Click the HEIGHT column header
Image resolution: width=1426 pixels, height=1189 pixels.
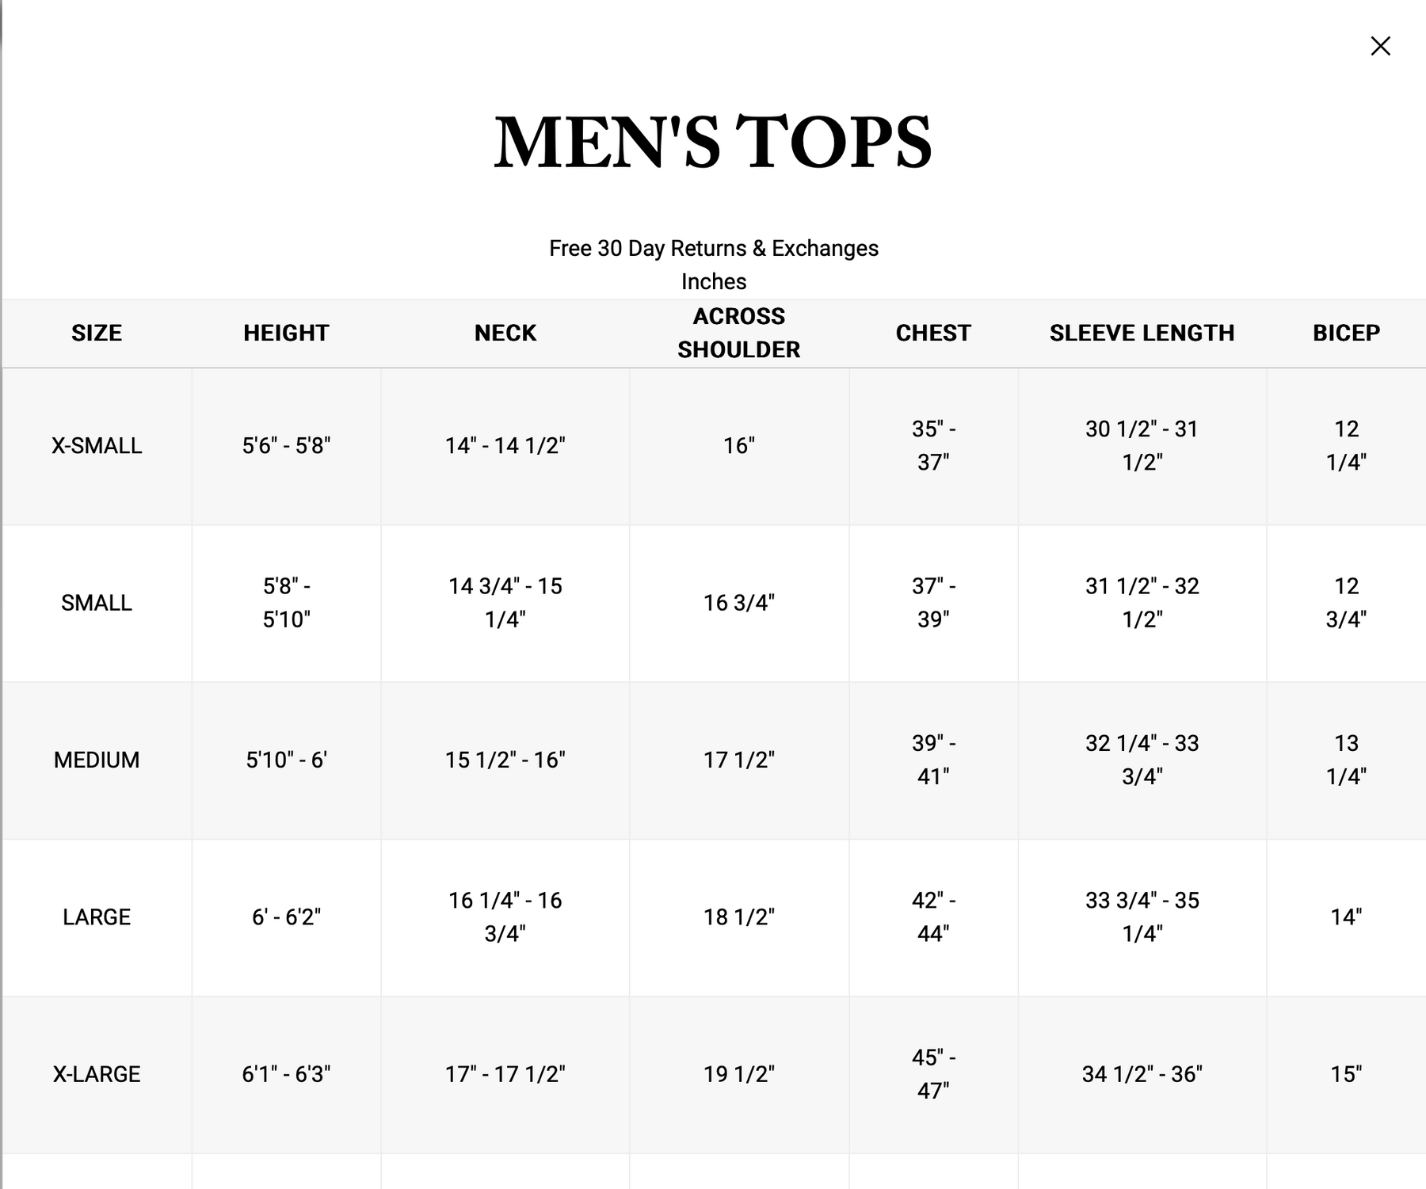click(286, 333)
